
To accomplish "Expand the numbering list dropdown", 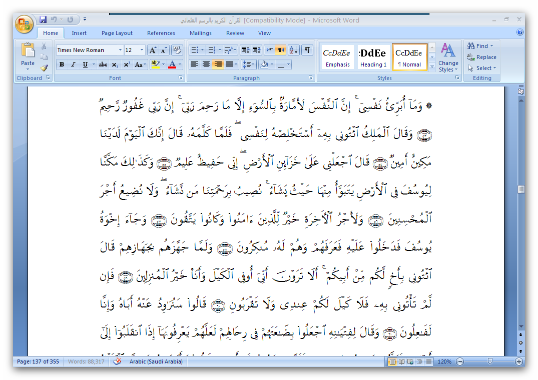I will click(220, 50).
